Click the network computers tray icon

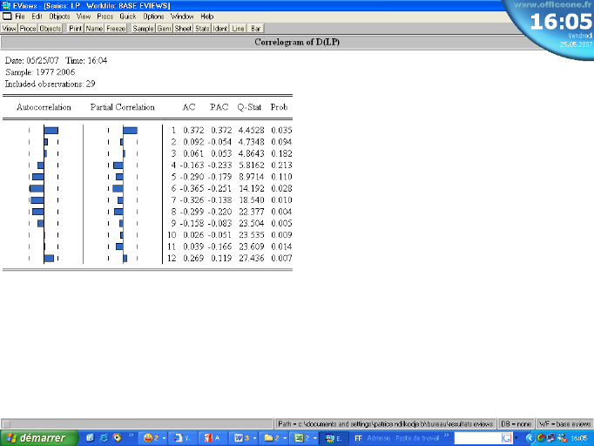pos(551,438)
